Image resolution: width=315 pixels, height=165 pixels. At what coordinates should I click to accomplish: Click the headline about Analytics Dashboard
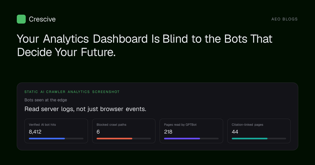click(145, 46)
